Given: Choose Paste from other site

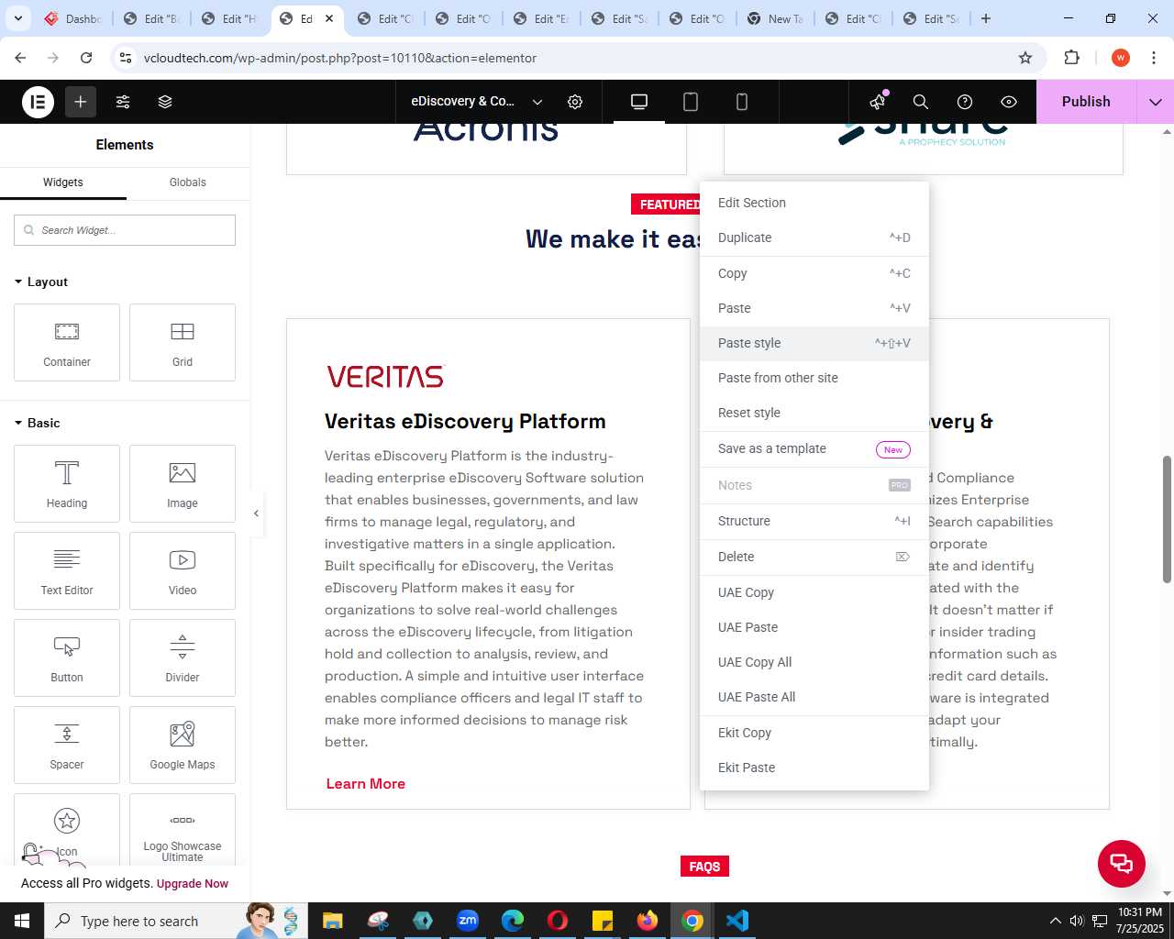Looking at the screenshot, I should 814,378.
